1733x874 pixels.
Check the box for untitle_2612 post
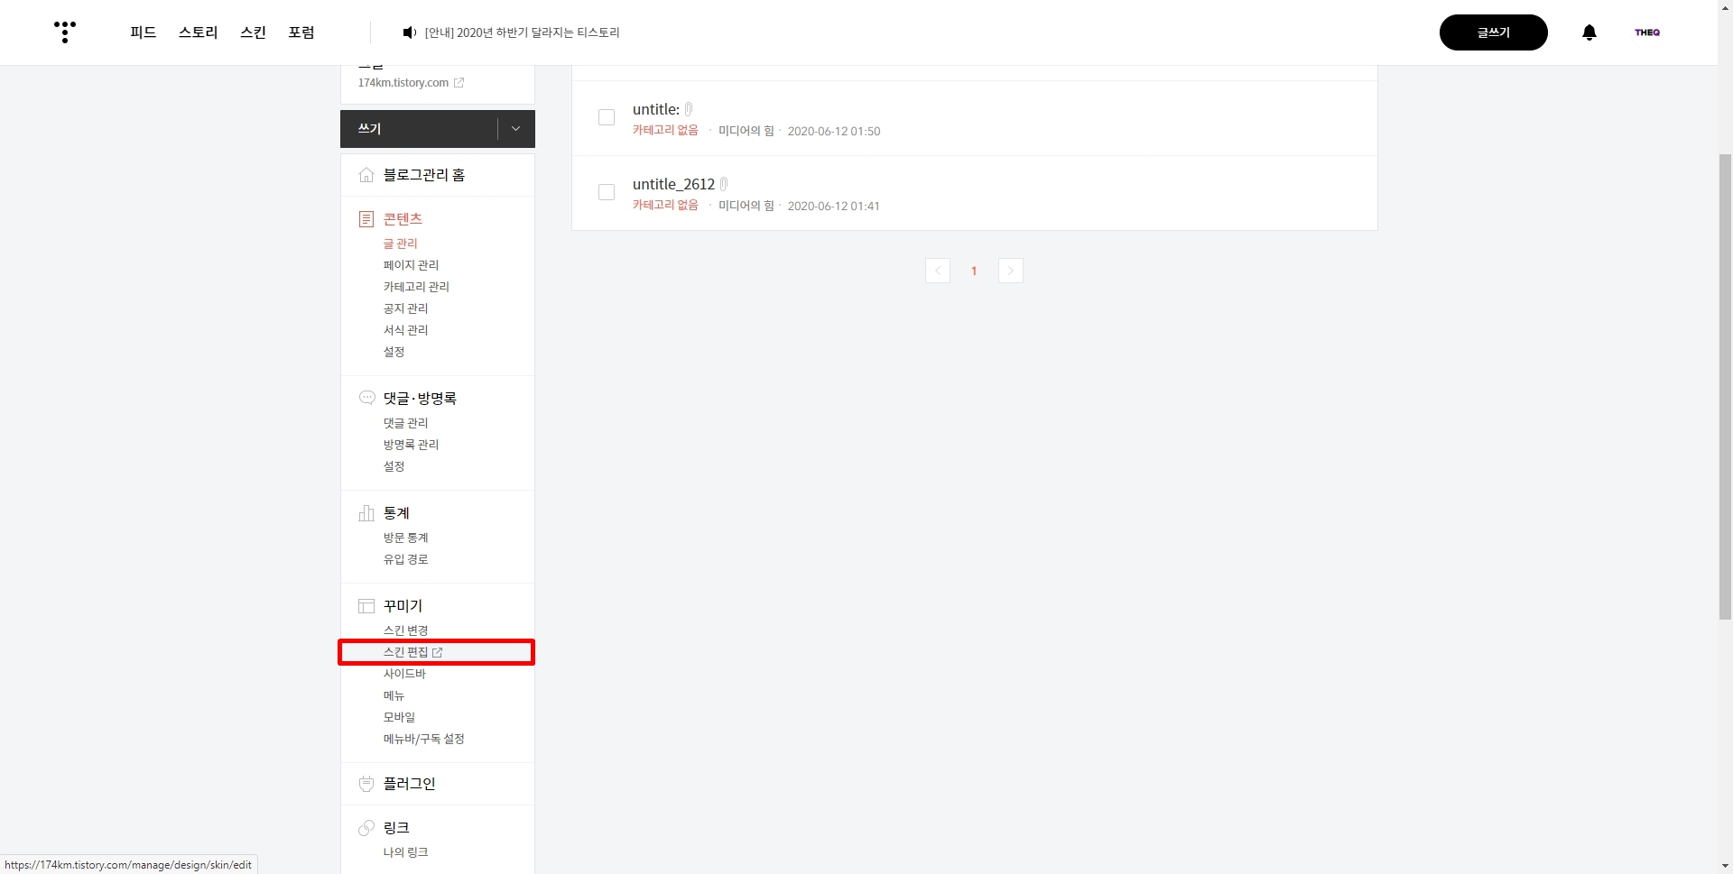click(607, 192)
